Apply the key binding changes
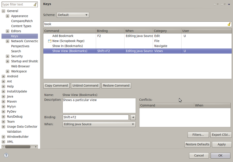Viewport: 233px width, 162px height. pos(222,144)
